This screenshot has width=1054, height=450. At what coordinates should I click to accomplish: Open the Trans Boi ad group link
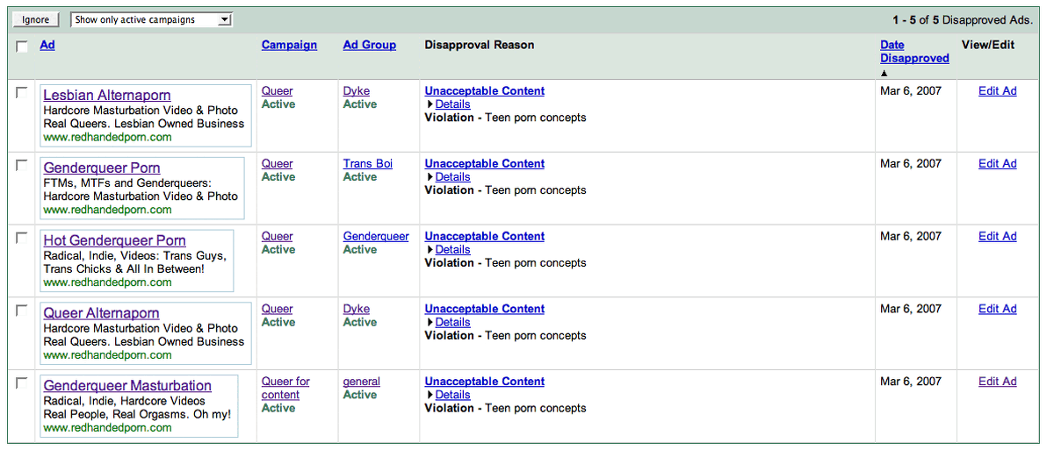pos(367,164)
